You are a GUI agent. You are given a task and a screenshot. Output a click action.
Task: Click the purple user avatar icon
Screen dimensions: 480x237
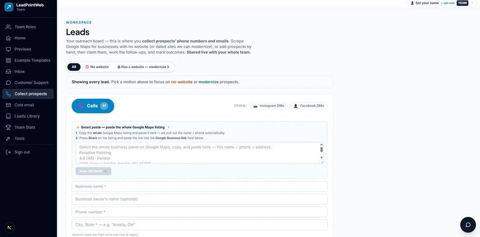click(x=412, y=3)
